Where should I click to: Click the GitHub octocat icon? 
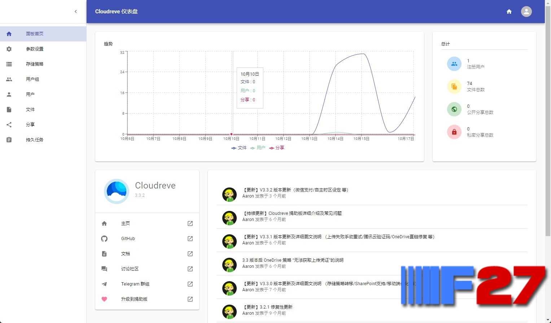104,239
